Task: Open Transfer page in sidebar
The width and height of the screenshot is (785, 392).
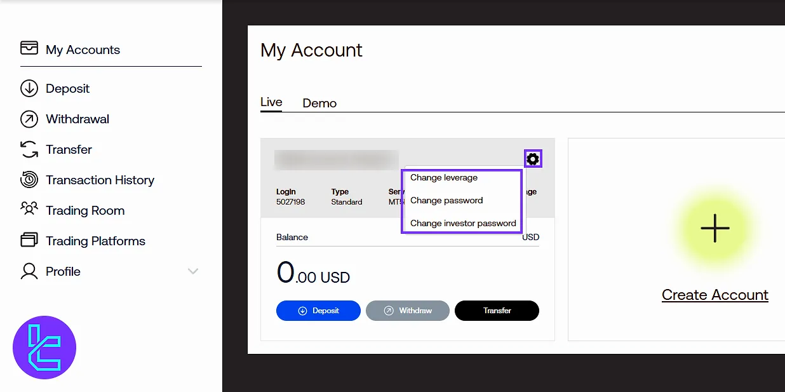Action: tap(69, 149)
